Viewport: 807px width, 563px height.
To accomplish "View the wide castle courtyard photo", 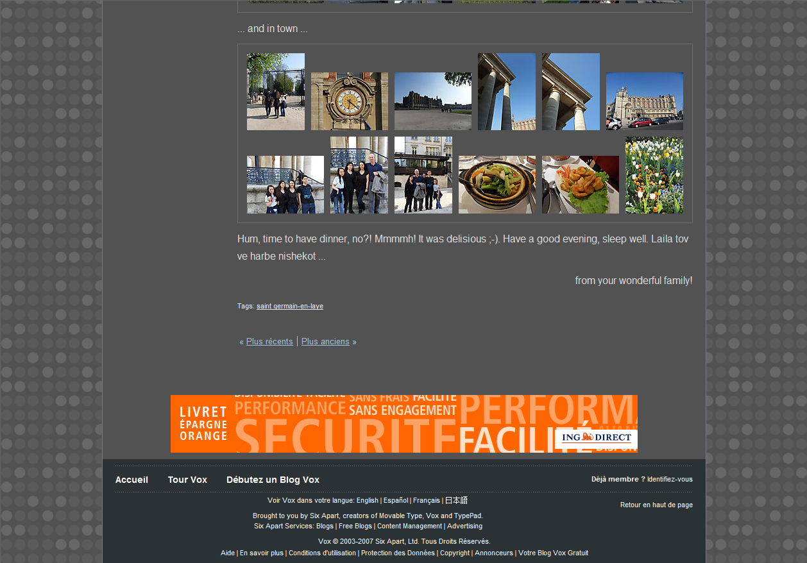I will pyautogui.click(x=432, y=101).
